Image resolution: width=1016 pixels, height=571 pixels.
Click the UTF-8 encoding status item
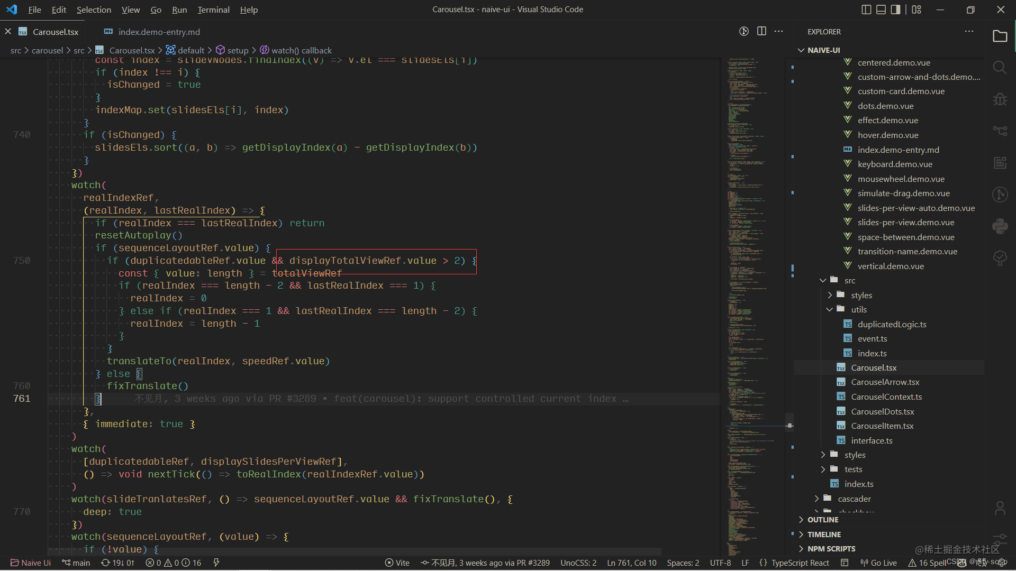pyautogui.click(x=720, y=563)
